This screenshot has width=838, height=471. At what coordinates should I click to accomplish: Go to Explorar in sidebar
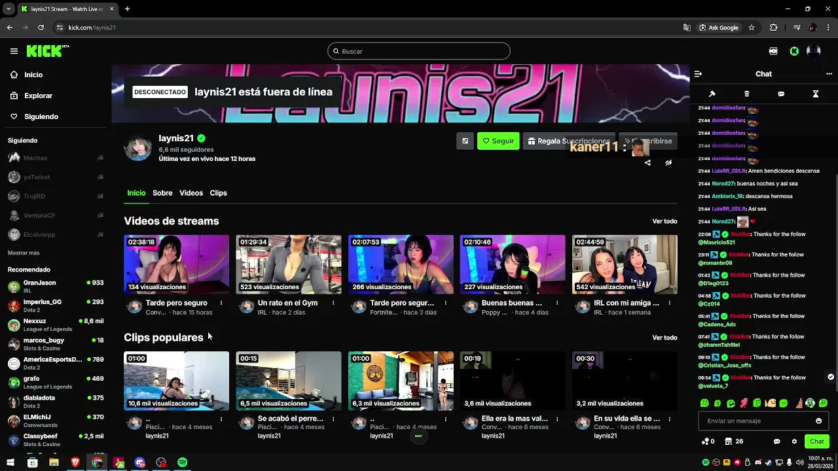pos(38,96)
